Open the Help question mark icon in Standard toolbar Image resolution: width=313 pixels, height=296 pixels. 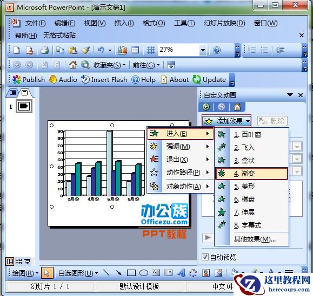(x=217, y=50)
